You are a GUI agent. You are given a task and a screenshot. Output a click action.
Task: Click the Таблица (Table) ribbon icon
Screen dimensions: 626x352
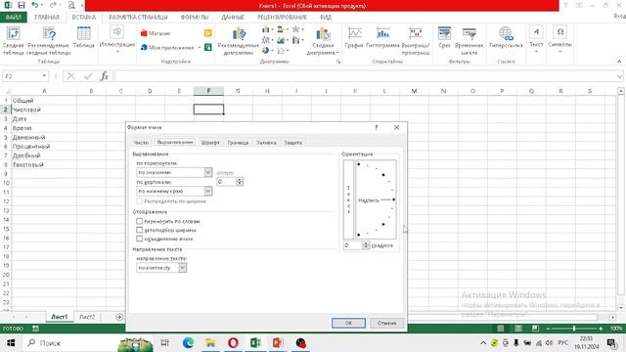[84, 37]
